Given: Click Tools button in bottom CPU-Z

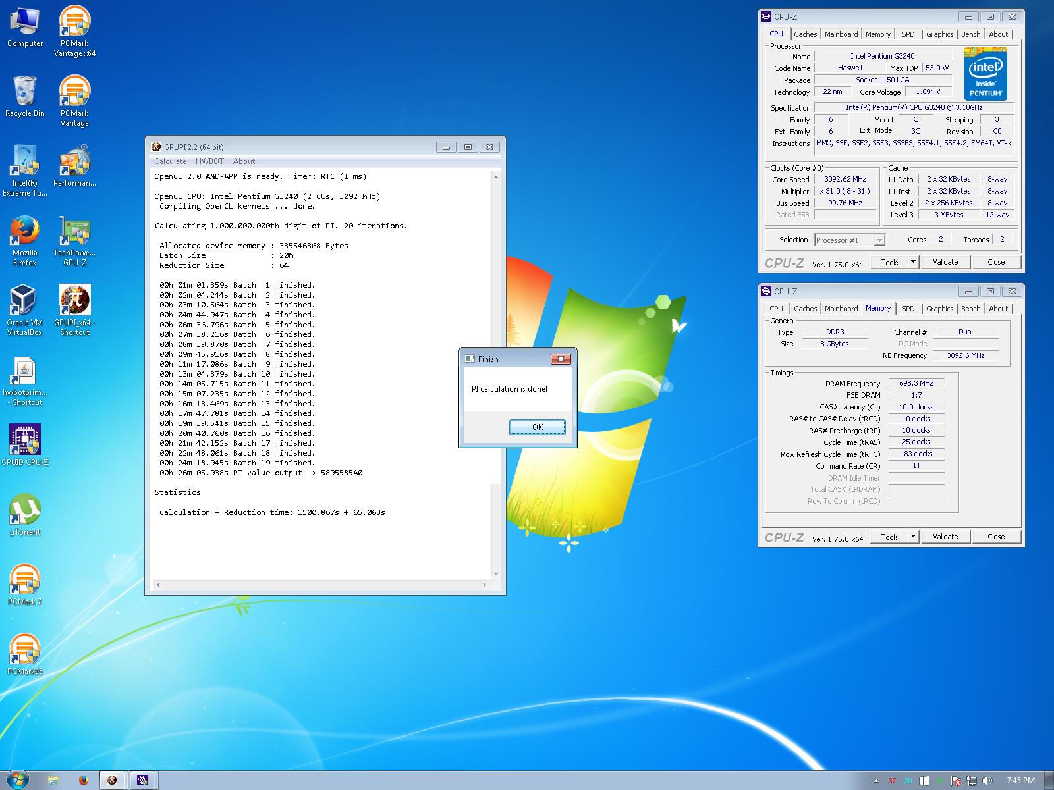Looking at the screenshot, I should point(889,537).
